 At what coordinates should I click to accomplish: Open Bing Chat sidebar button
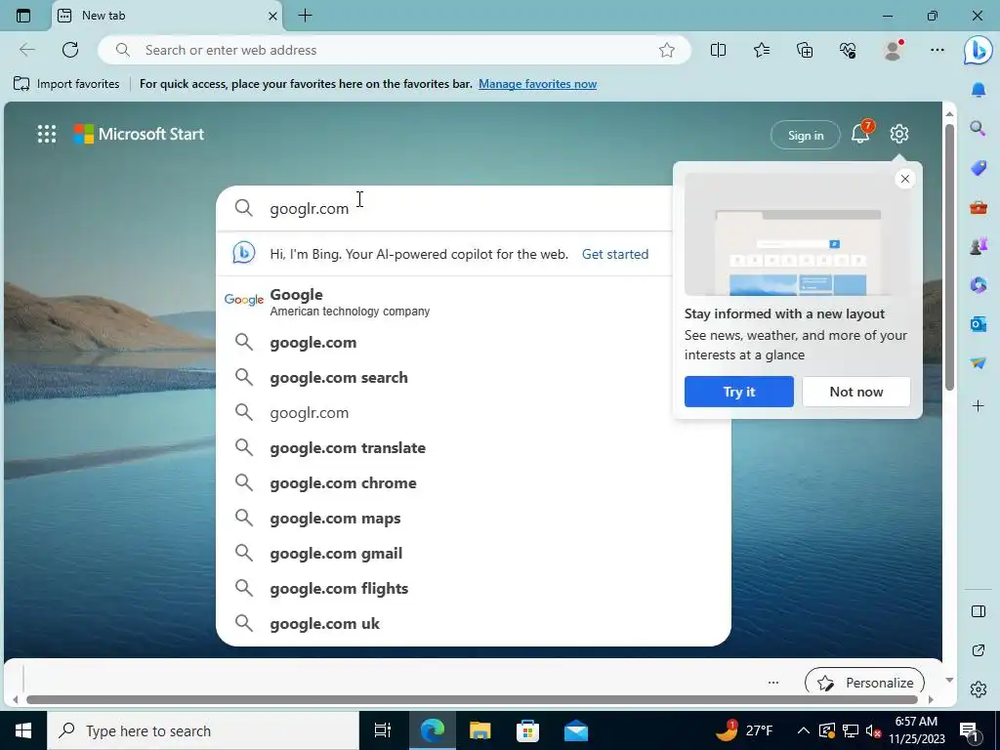pyautogui.click(x=978, y=51)
